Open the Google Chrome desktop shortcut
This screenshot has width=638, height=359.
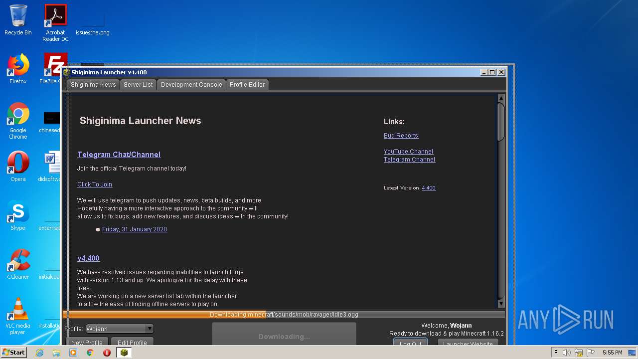18,121
